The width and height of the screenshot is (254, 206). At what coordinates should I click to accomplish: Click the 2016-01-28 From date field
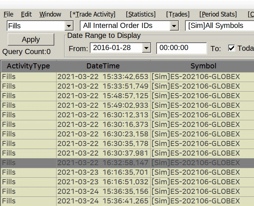tap(116, 48)
